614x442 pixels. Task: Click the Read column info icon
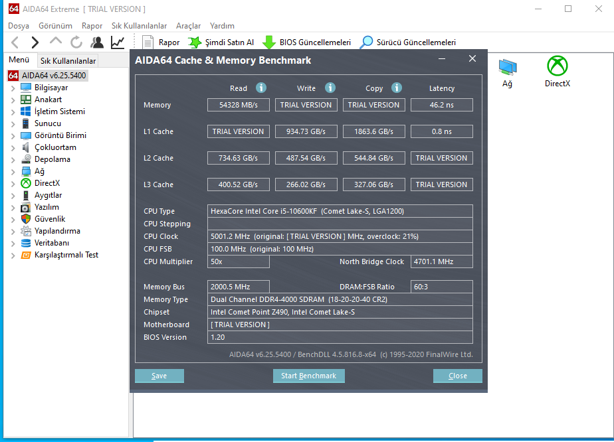tap(261, 88)
